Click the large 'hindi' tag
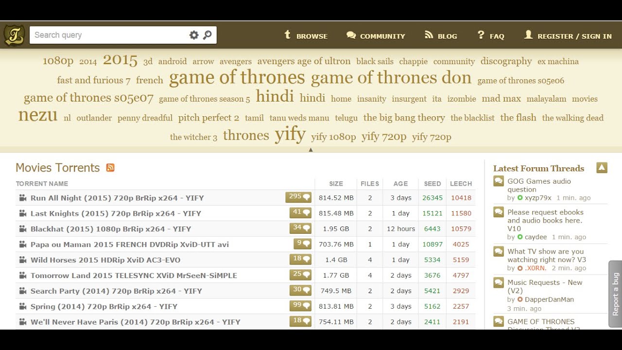This screenshot has width=622, height=350. click(x=275, y=96)
